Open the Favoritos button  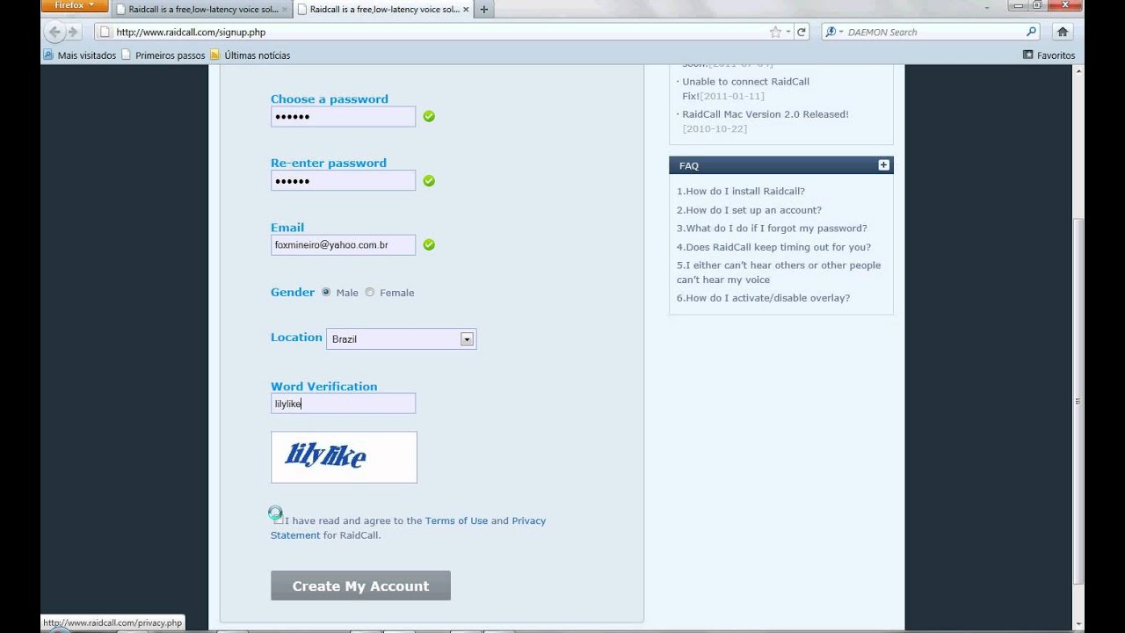pos(1049,55)
